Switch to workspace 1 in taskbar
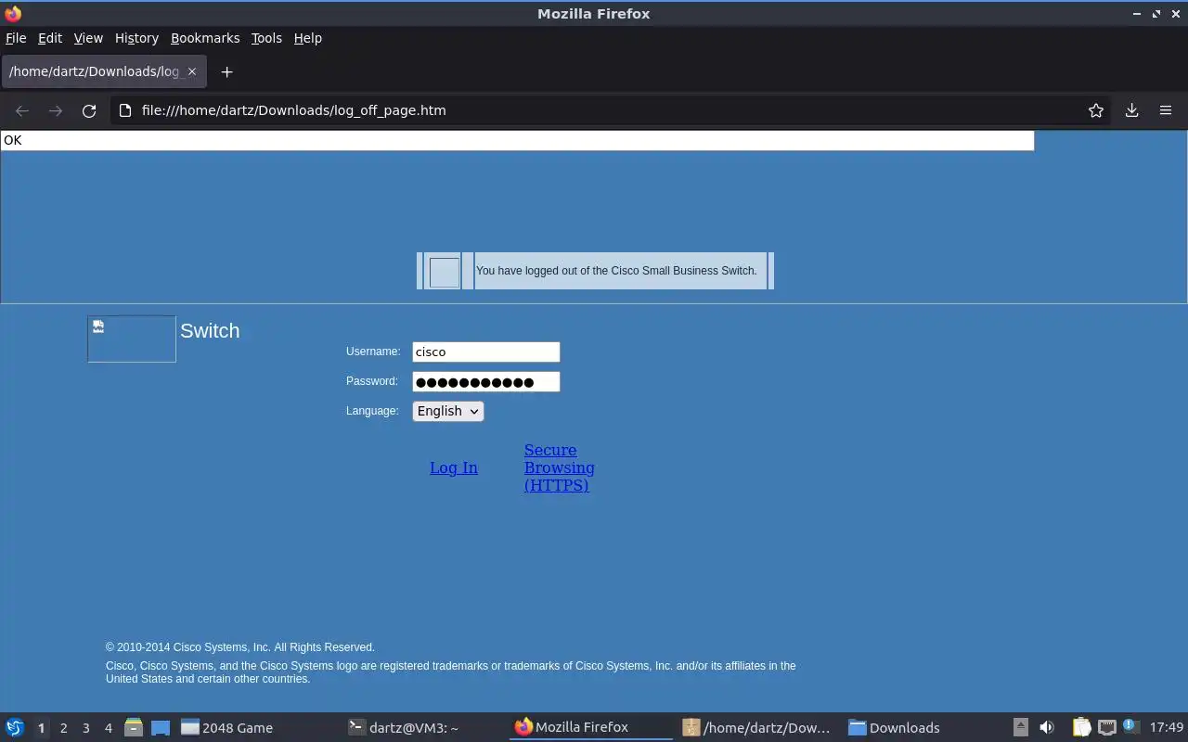Viewport: 1188px width, 742px height. (x=41, y=728)
